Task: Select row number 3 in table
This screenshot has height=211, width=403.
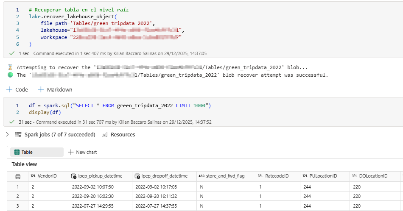Action: (17, 206)
